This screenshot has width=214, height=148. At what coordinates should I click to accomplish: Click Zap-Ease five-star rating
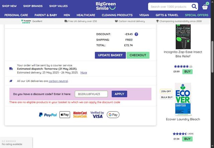(181, 66)
